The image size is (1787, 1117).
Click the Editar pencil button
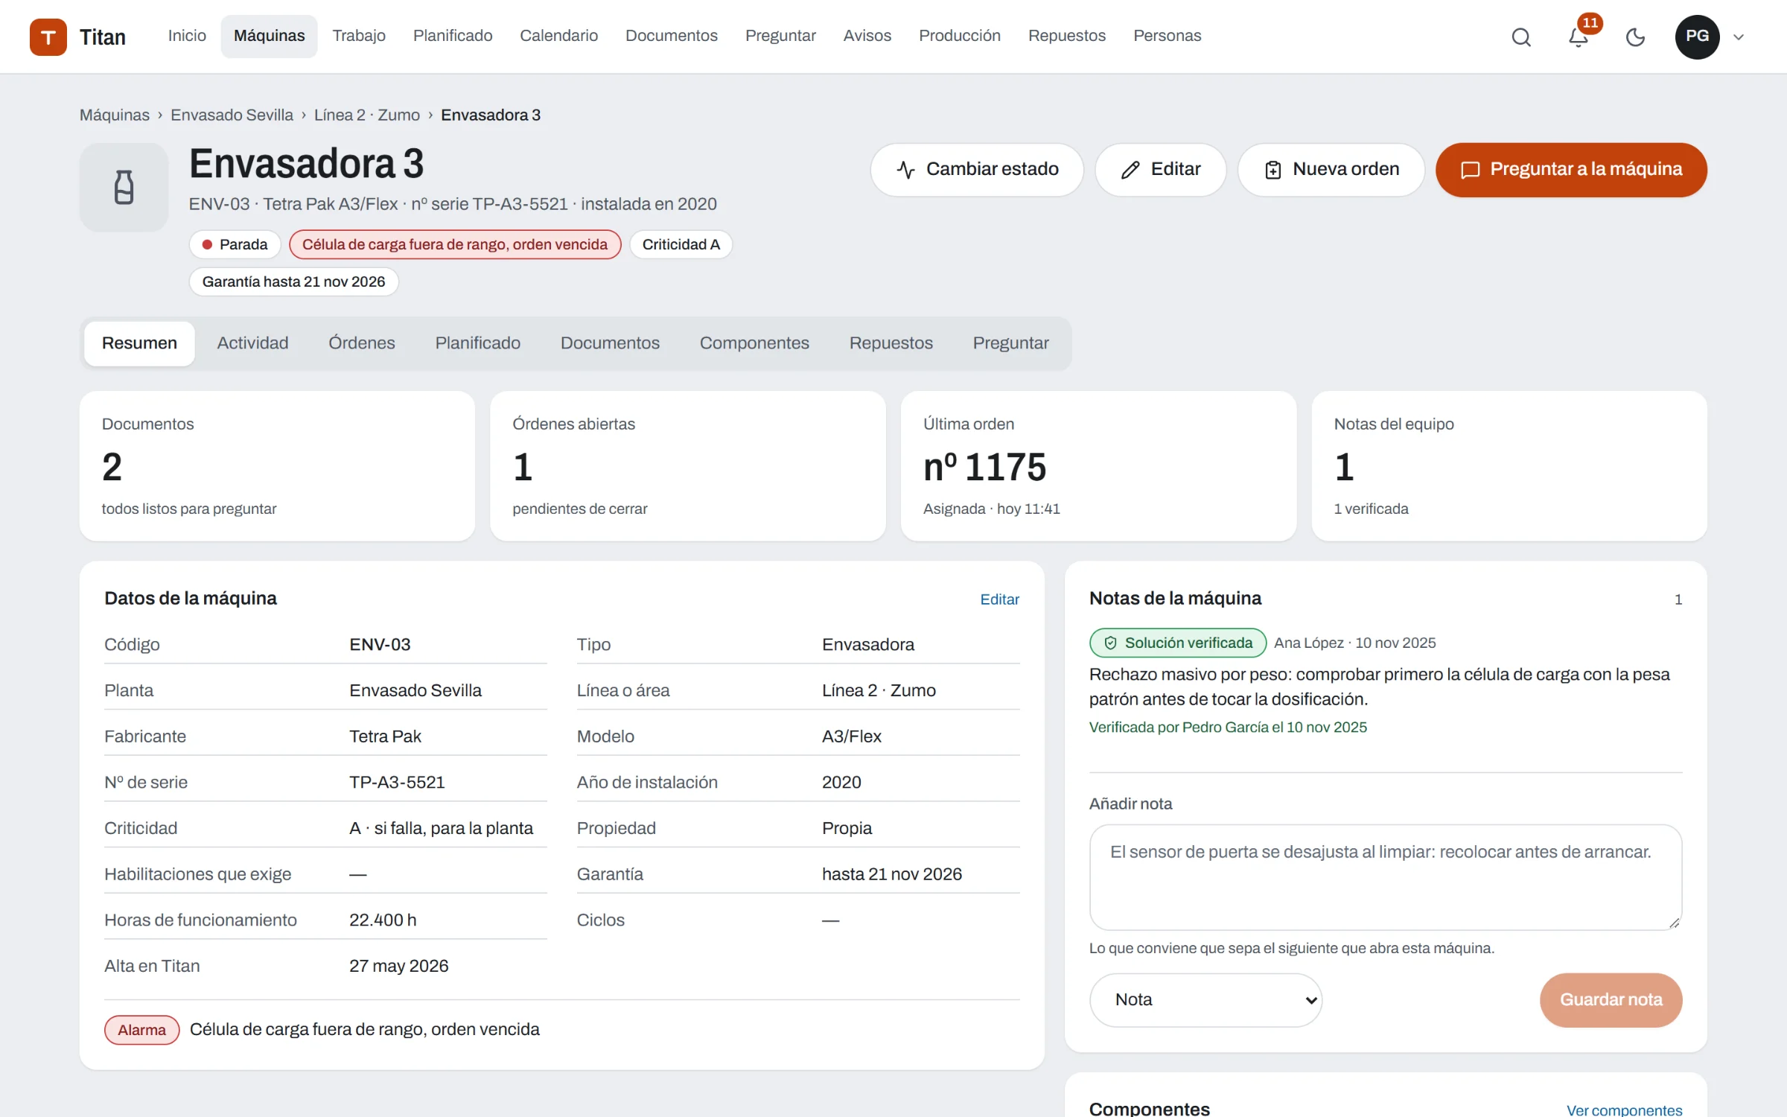[1160, 170]
